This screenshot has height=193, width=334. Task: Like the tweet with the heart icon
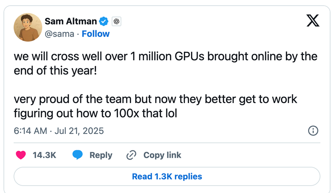pyautogui.click(x=21, y=155)
